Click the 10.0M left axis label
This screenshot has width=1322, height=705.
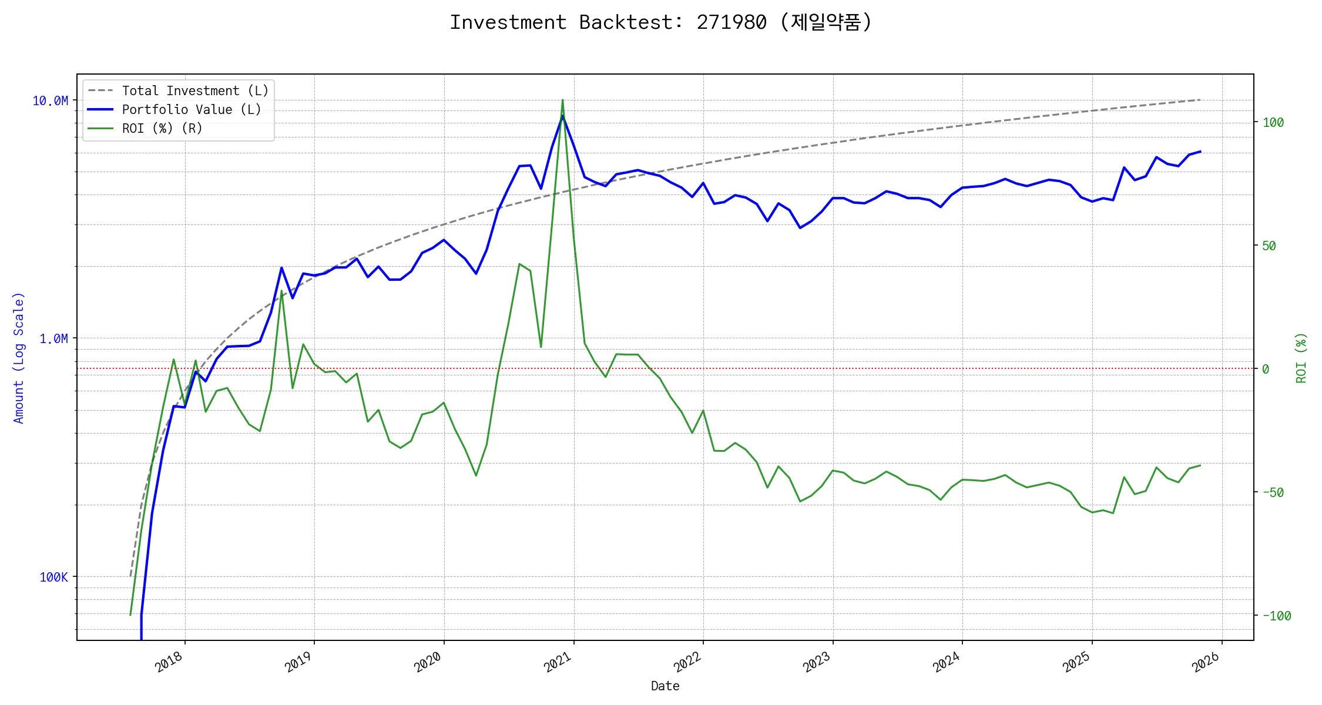(50, 101)
